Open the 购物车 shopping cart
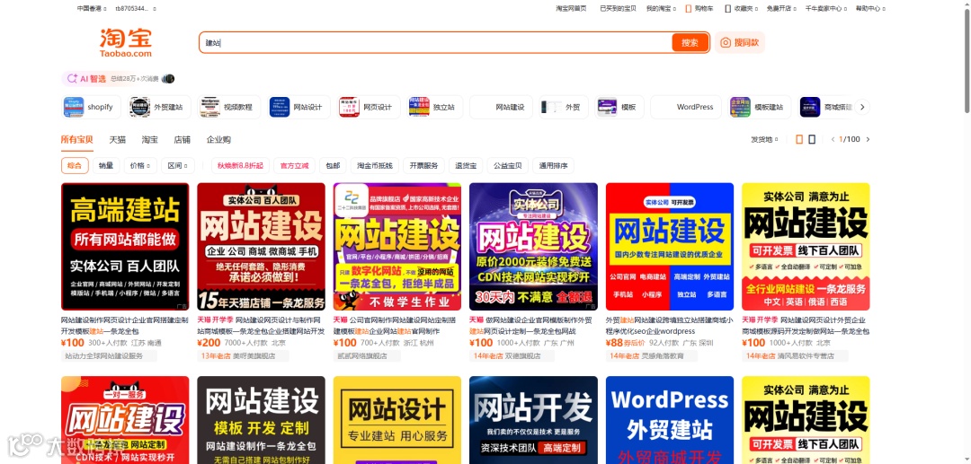This screenshot has height=464, width=971. 699,9
